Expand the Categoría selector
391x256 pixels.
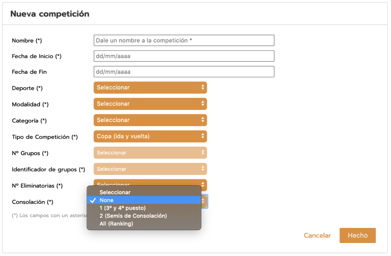tap(150, 120)
